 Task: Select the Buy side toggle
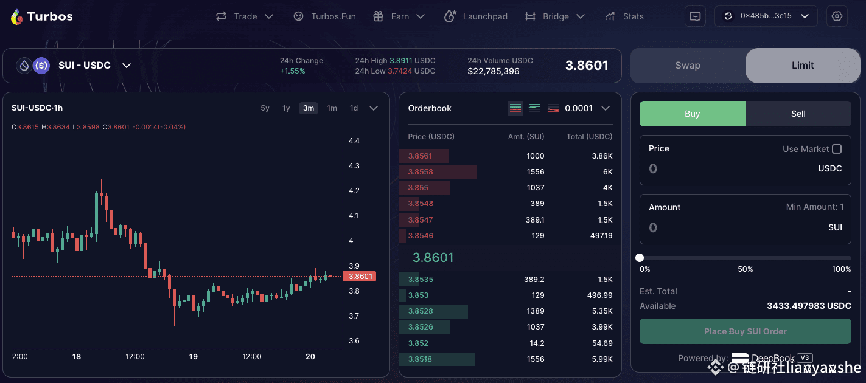click(693, 114)
